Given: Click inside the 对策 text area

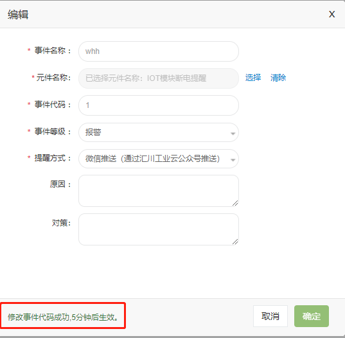Looking at the screenshot, I should [159, 229].
